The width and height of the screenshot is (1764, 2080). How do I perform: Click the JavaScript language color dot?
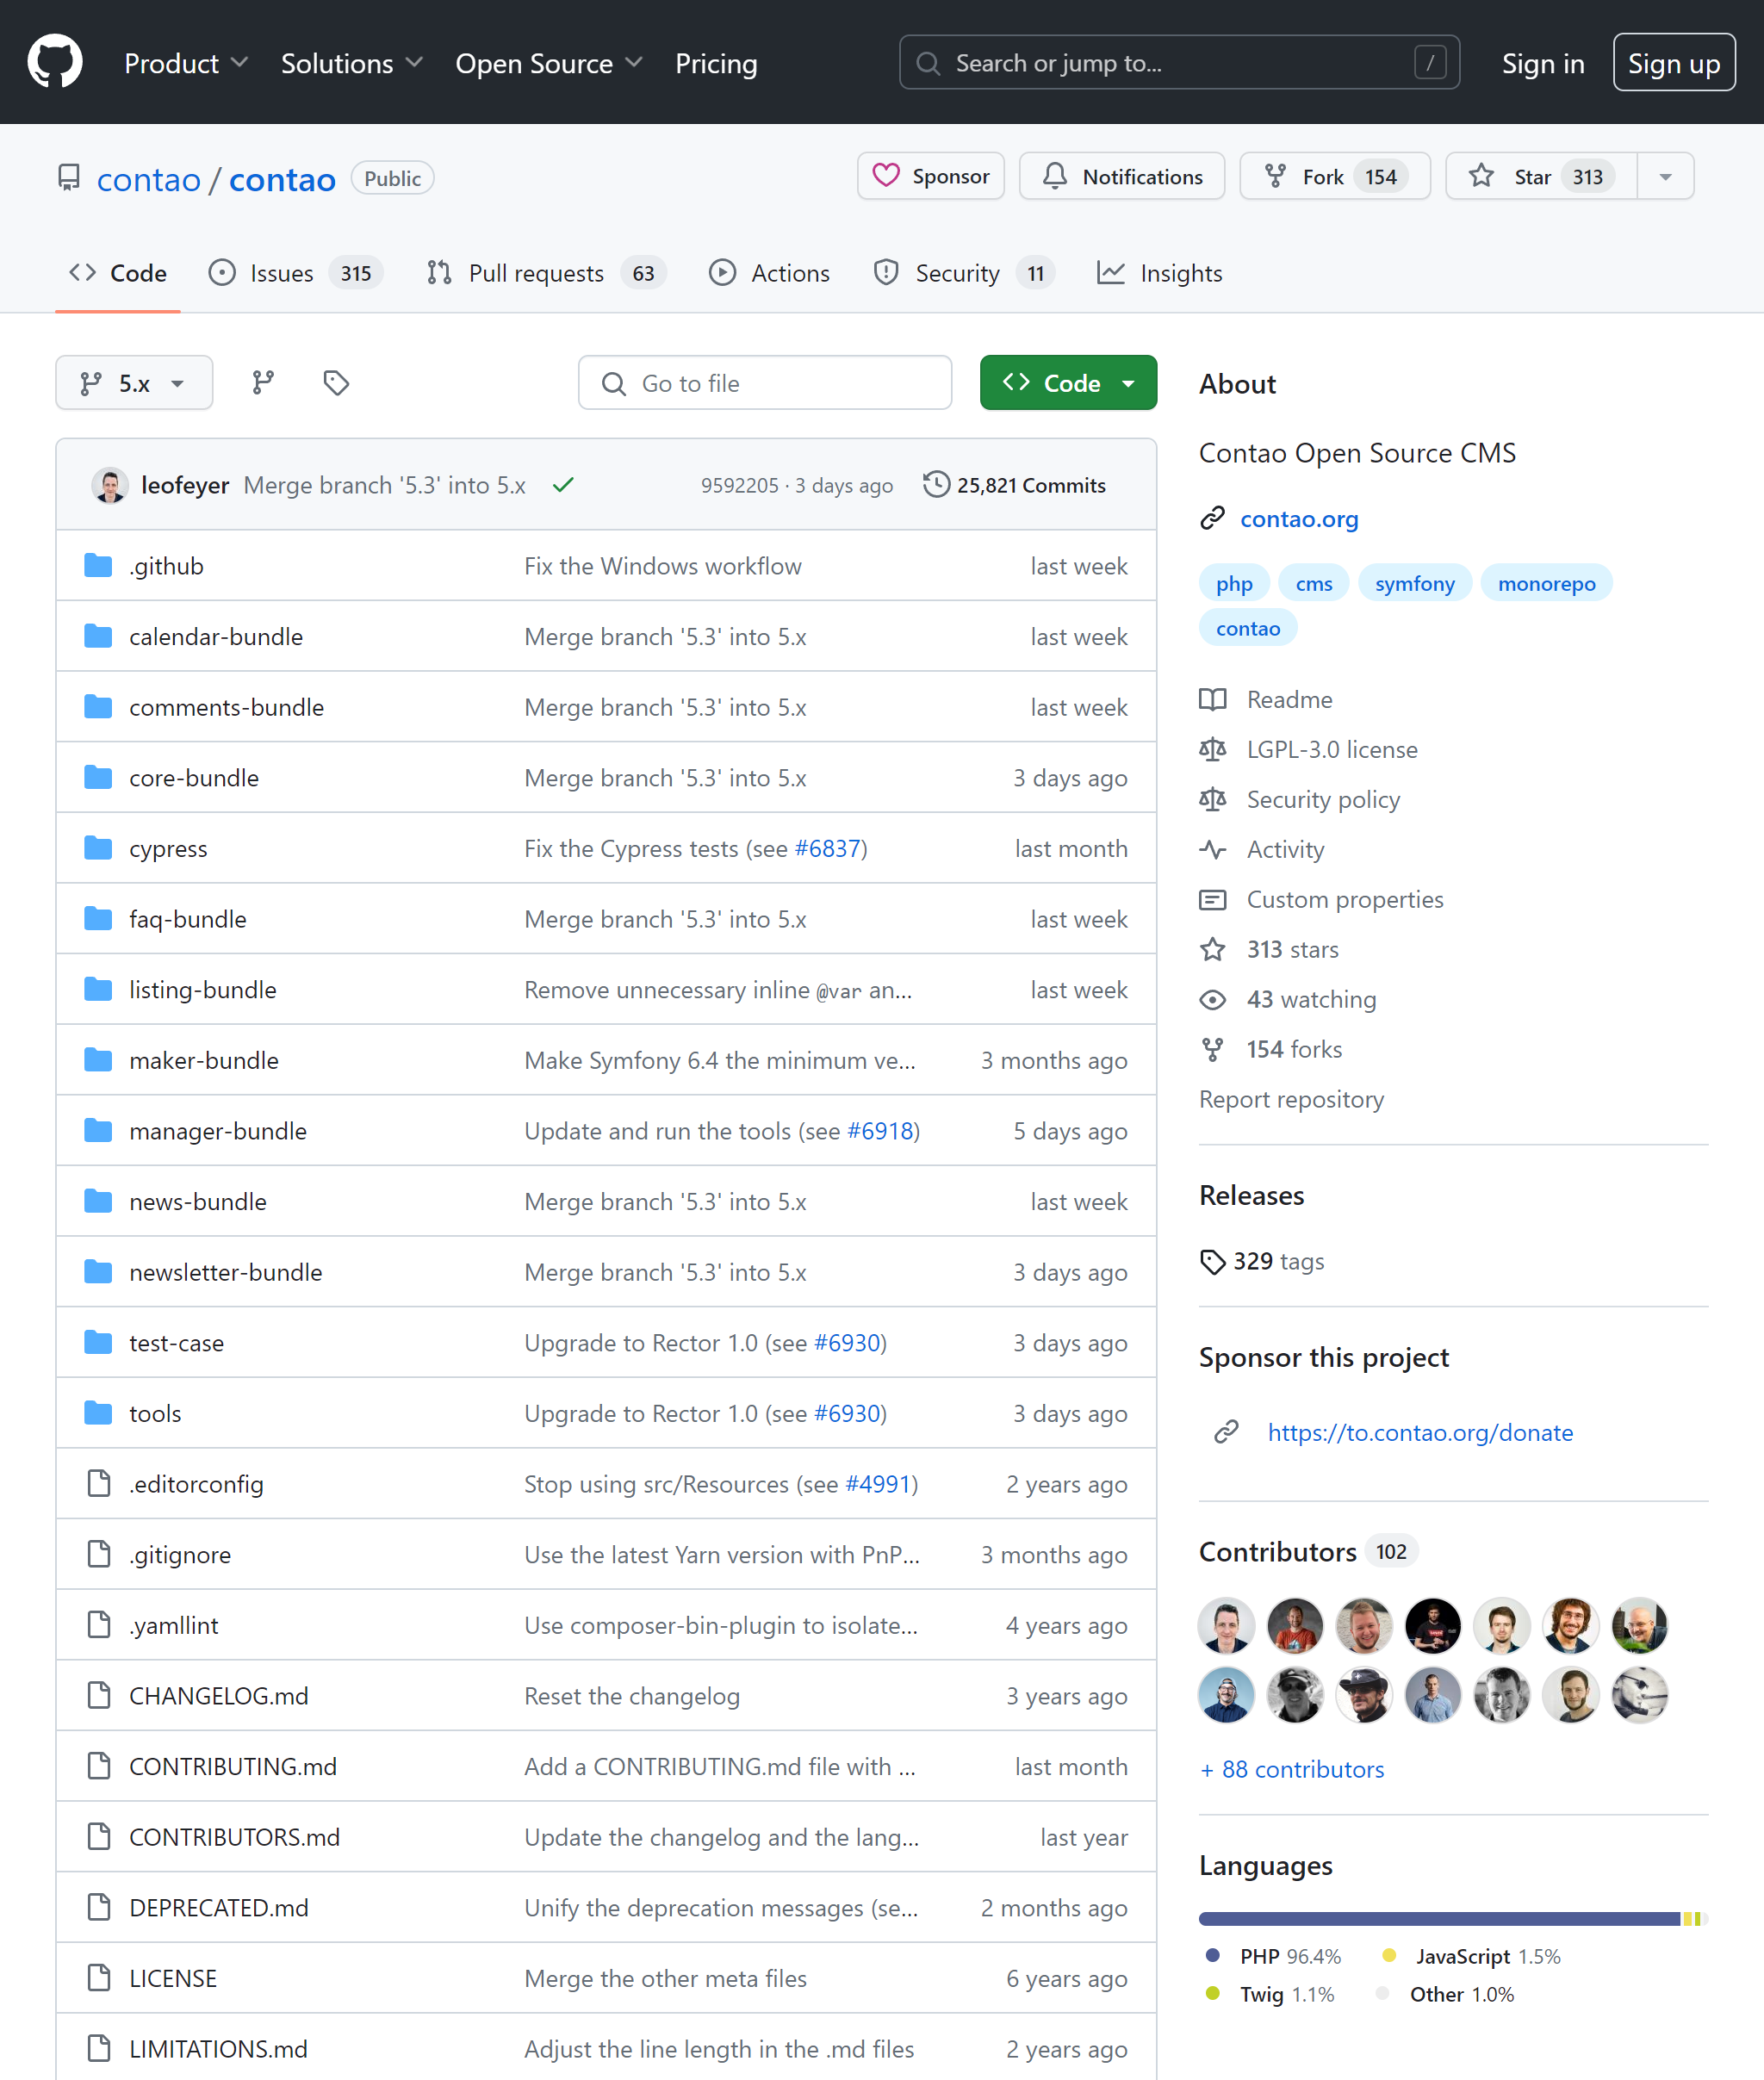point(1388,1955)
